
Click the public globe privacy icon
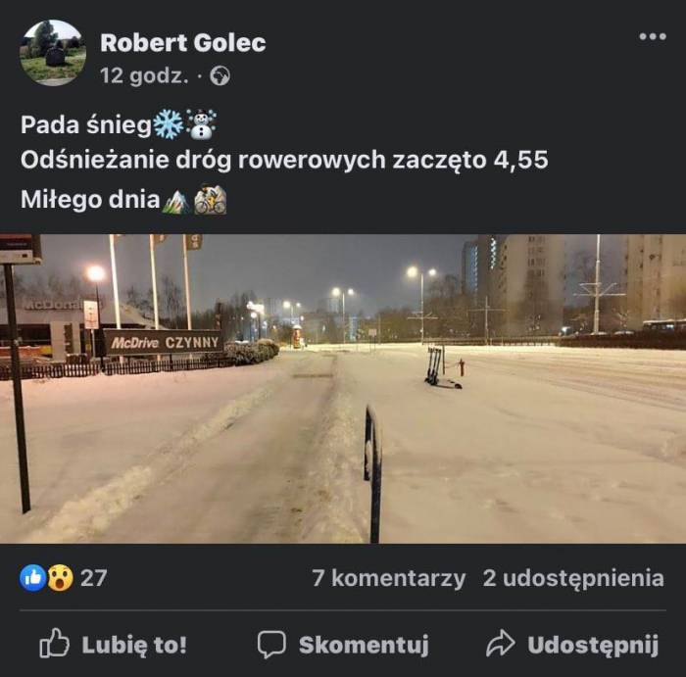coord(220,76)
